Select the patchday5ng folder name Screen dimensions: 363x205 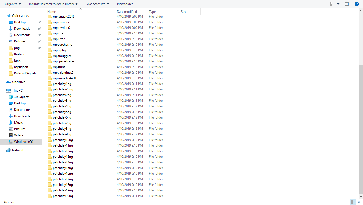tap(62, 112)
